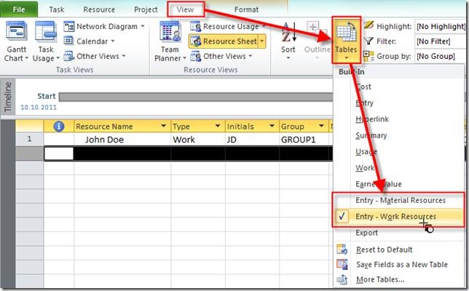Open the Highlight dropdown box

tap(441, 26)
